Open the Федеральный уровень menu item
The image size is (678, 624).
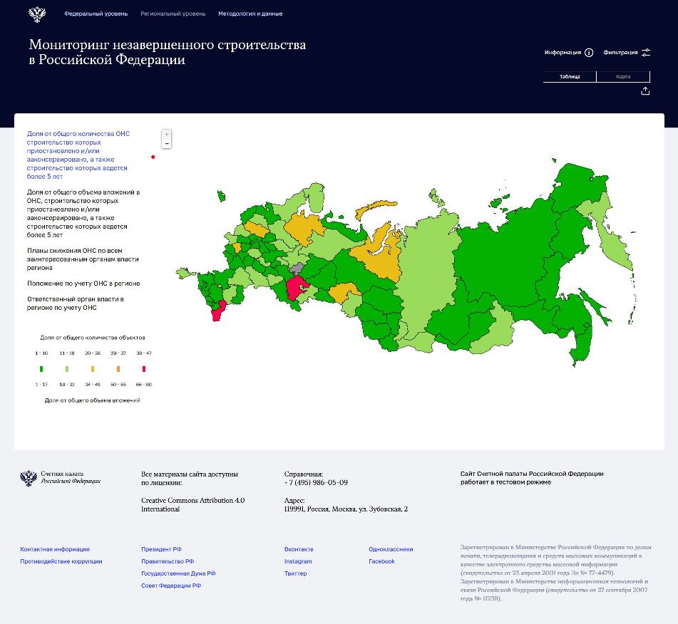pyautogui.click(x=96, y=14)
